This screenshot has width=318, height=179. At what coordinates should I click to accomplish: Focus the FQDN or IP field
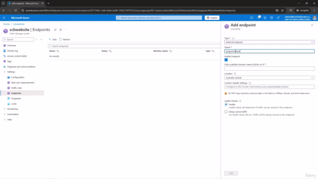(269, 69)
